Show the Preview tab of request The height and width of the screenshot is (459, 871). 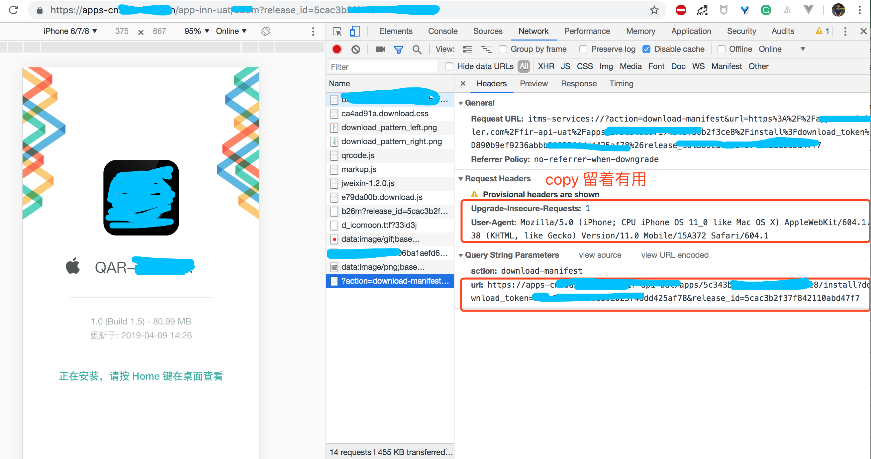pyautogui.click(x=533, y=83)
